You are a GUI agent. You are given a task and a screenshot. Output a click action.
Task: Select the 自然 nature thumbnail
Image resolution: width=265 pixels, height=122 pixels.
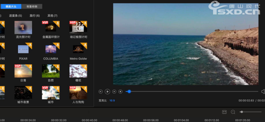(51, 71)
